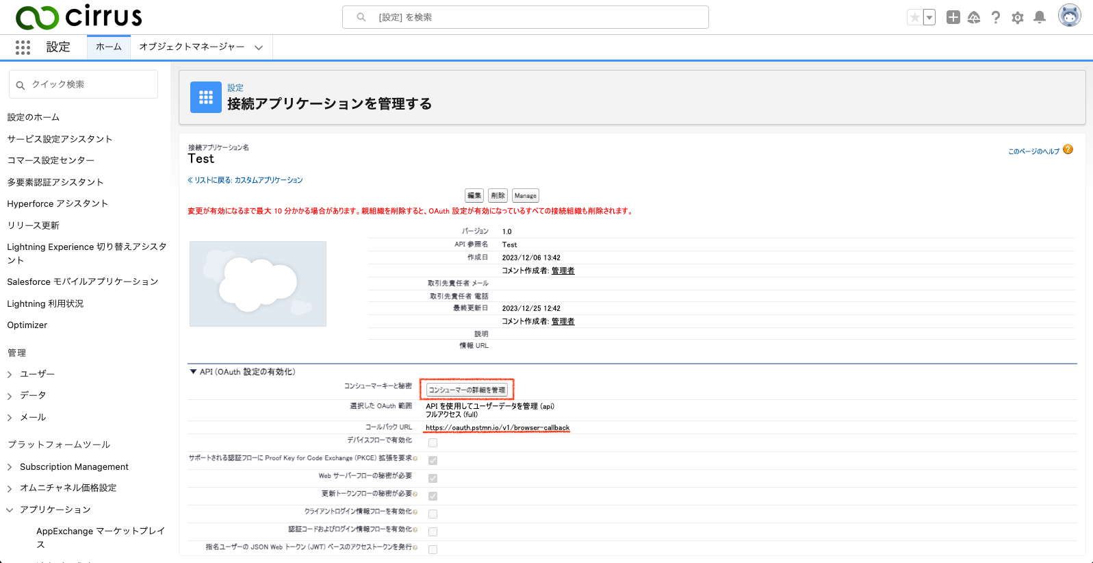This screenshot has height=563, width=1093.
Task: Expand the Subscription Management node
Action: pos(10,468)
